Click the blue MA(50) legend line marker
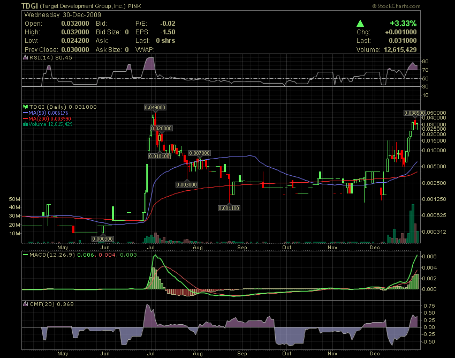Image resolution: width=455 pixels, height=358 pixels. [x=26, y=113]
